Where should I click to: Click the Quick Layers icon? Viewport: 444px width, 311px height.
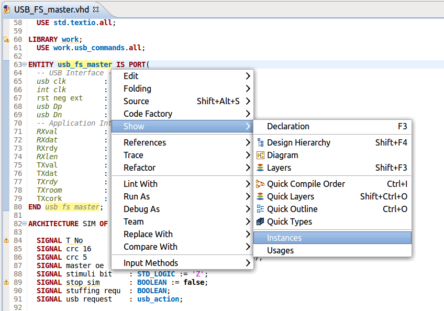(x=260, y=196)
